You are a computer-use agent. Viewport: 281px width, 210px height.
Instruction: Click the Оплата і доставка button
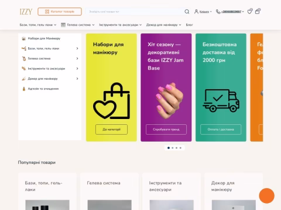(x=221, y=129)
